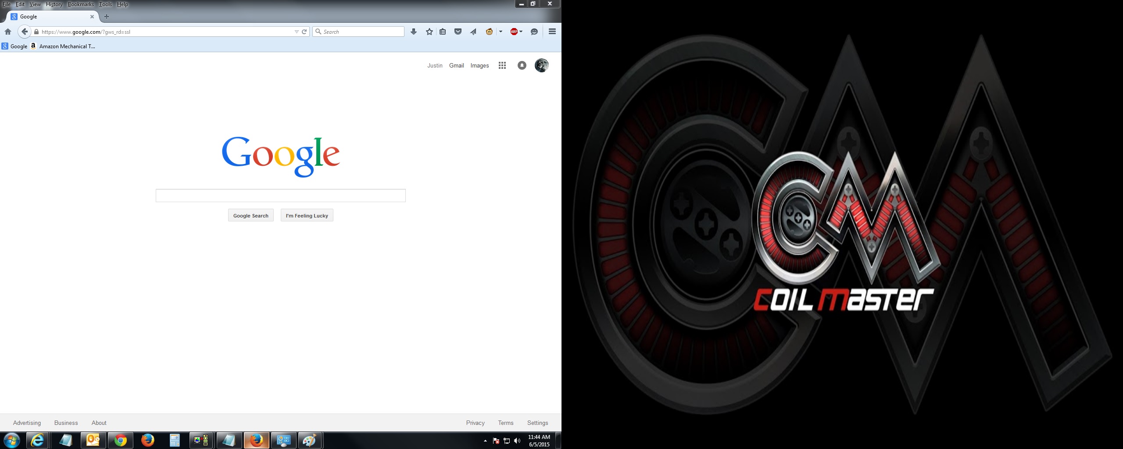The width and height of the screenshot is (1123, 449).
Task: Open the Windows Start button
Action: 12,440
